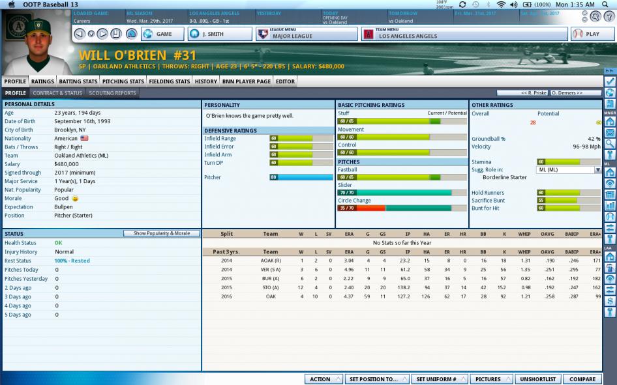Click the book icon in right sidebar
The image size is (617, 385).
point(610,104)
